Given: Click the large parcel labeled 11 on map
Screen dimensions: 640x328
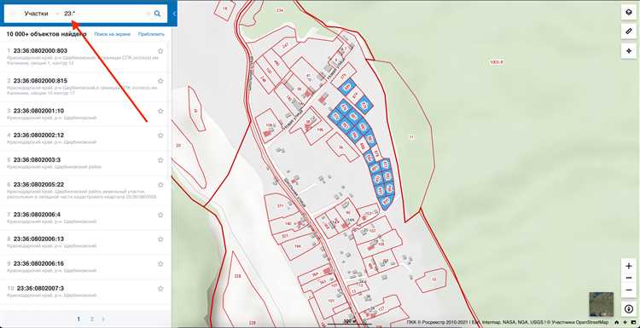Looking at the screenshot, I should coord(411,137).
